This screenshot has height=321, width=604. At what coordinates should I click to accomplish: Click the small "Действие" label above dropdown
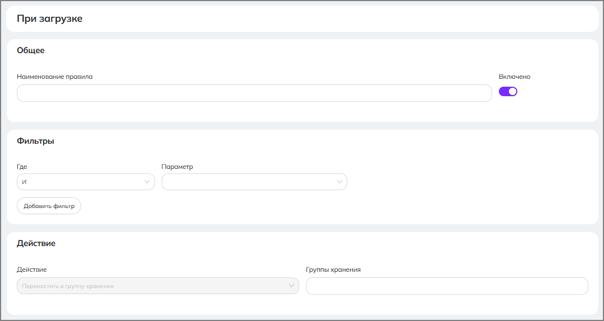coord(32,270)
